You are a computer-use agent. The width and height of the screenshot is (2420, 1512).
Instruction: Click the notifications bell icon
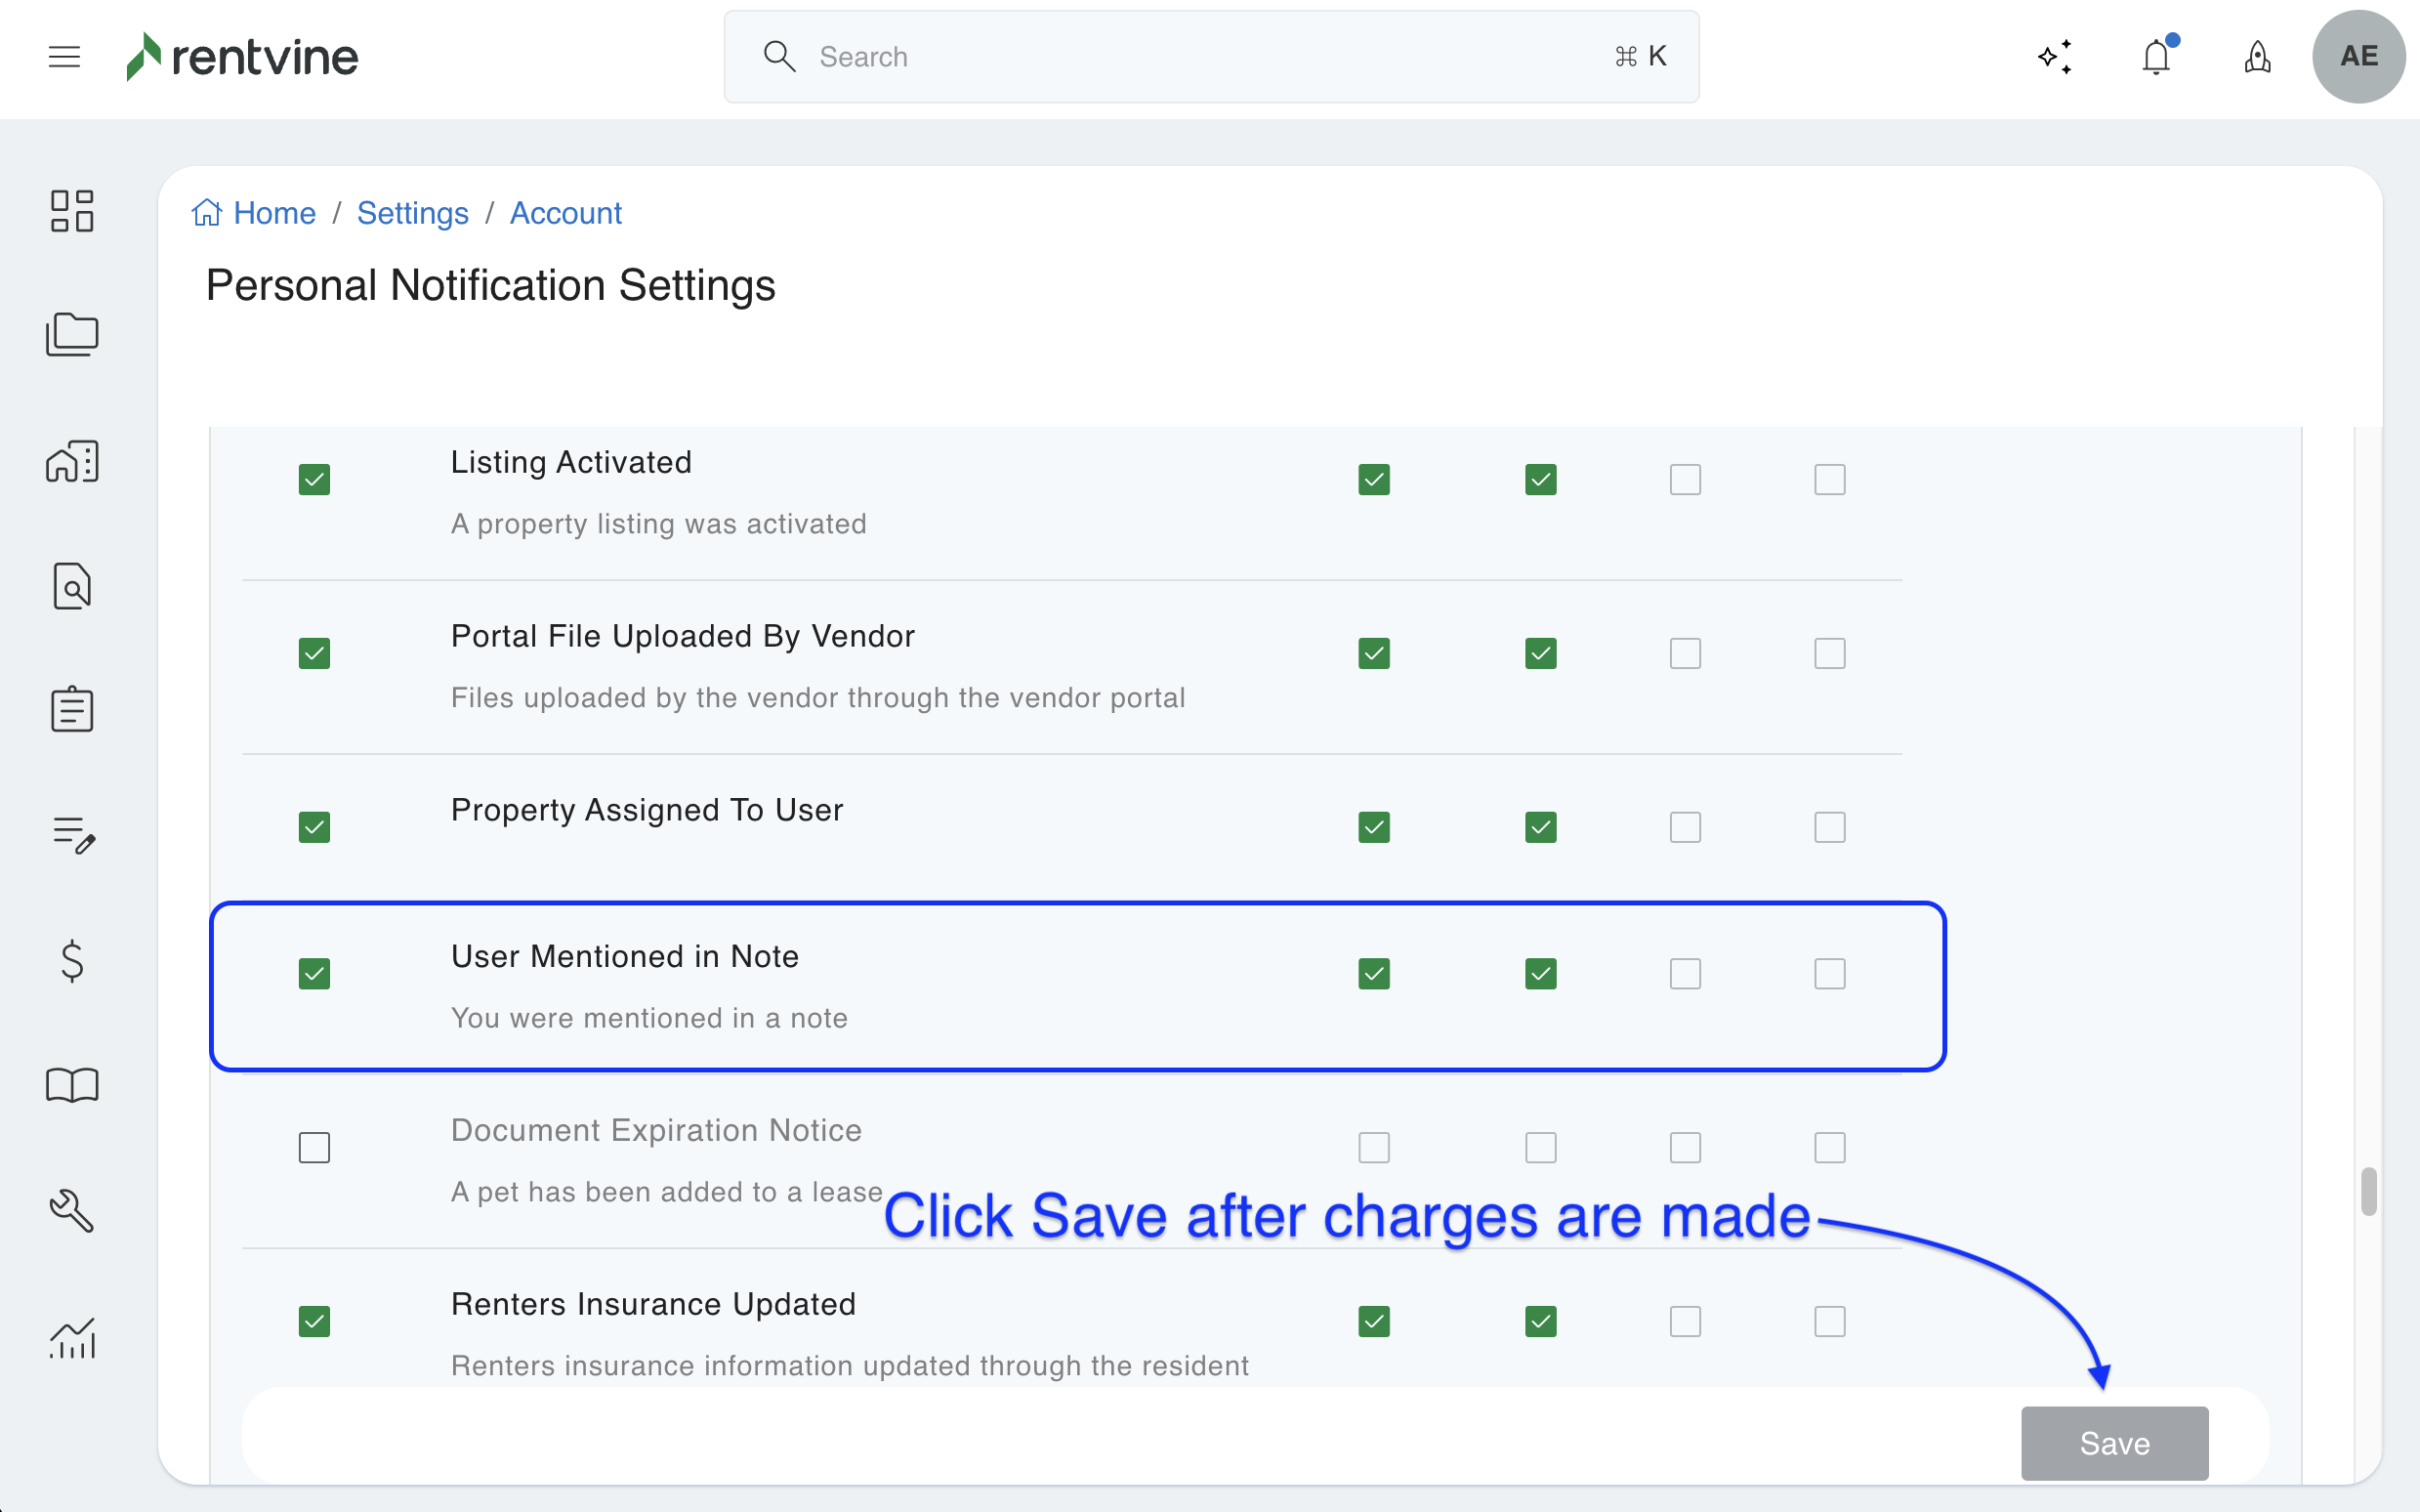coord(2156,57)
